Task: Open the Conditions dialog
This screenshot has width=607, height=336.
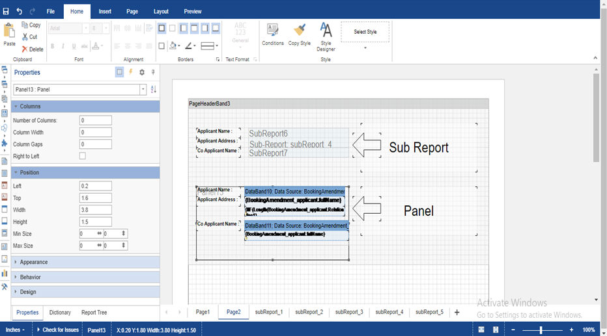Action: click(272, 34)
